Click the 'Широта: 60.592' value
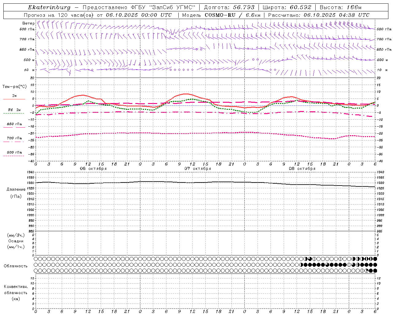The width and height of the screenshot is (393, 314). pyautogui.click(x=287, y=7)
